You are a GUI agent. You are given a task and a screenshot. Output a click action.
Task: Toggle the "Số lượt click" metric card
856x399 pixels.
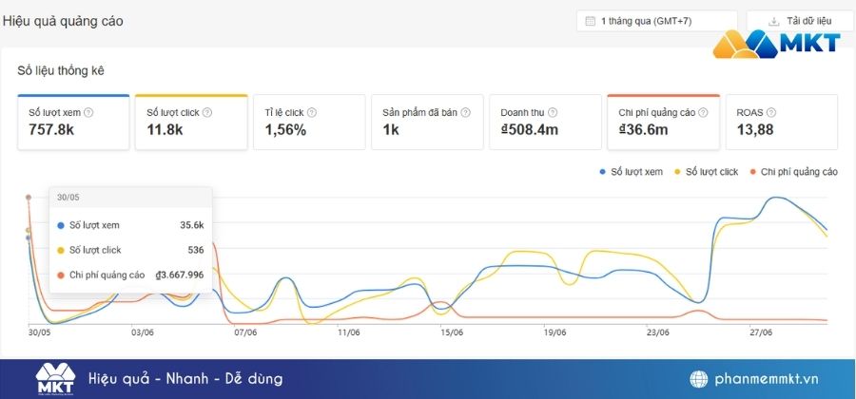pyautogui.click(x=191, y=123)
